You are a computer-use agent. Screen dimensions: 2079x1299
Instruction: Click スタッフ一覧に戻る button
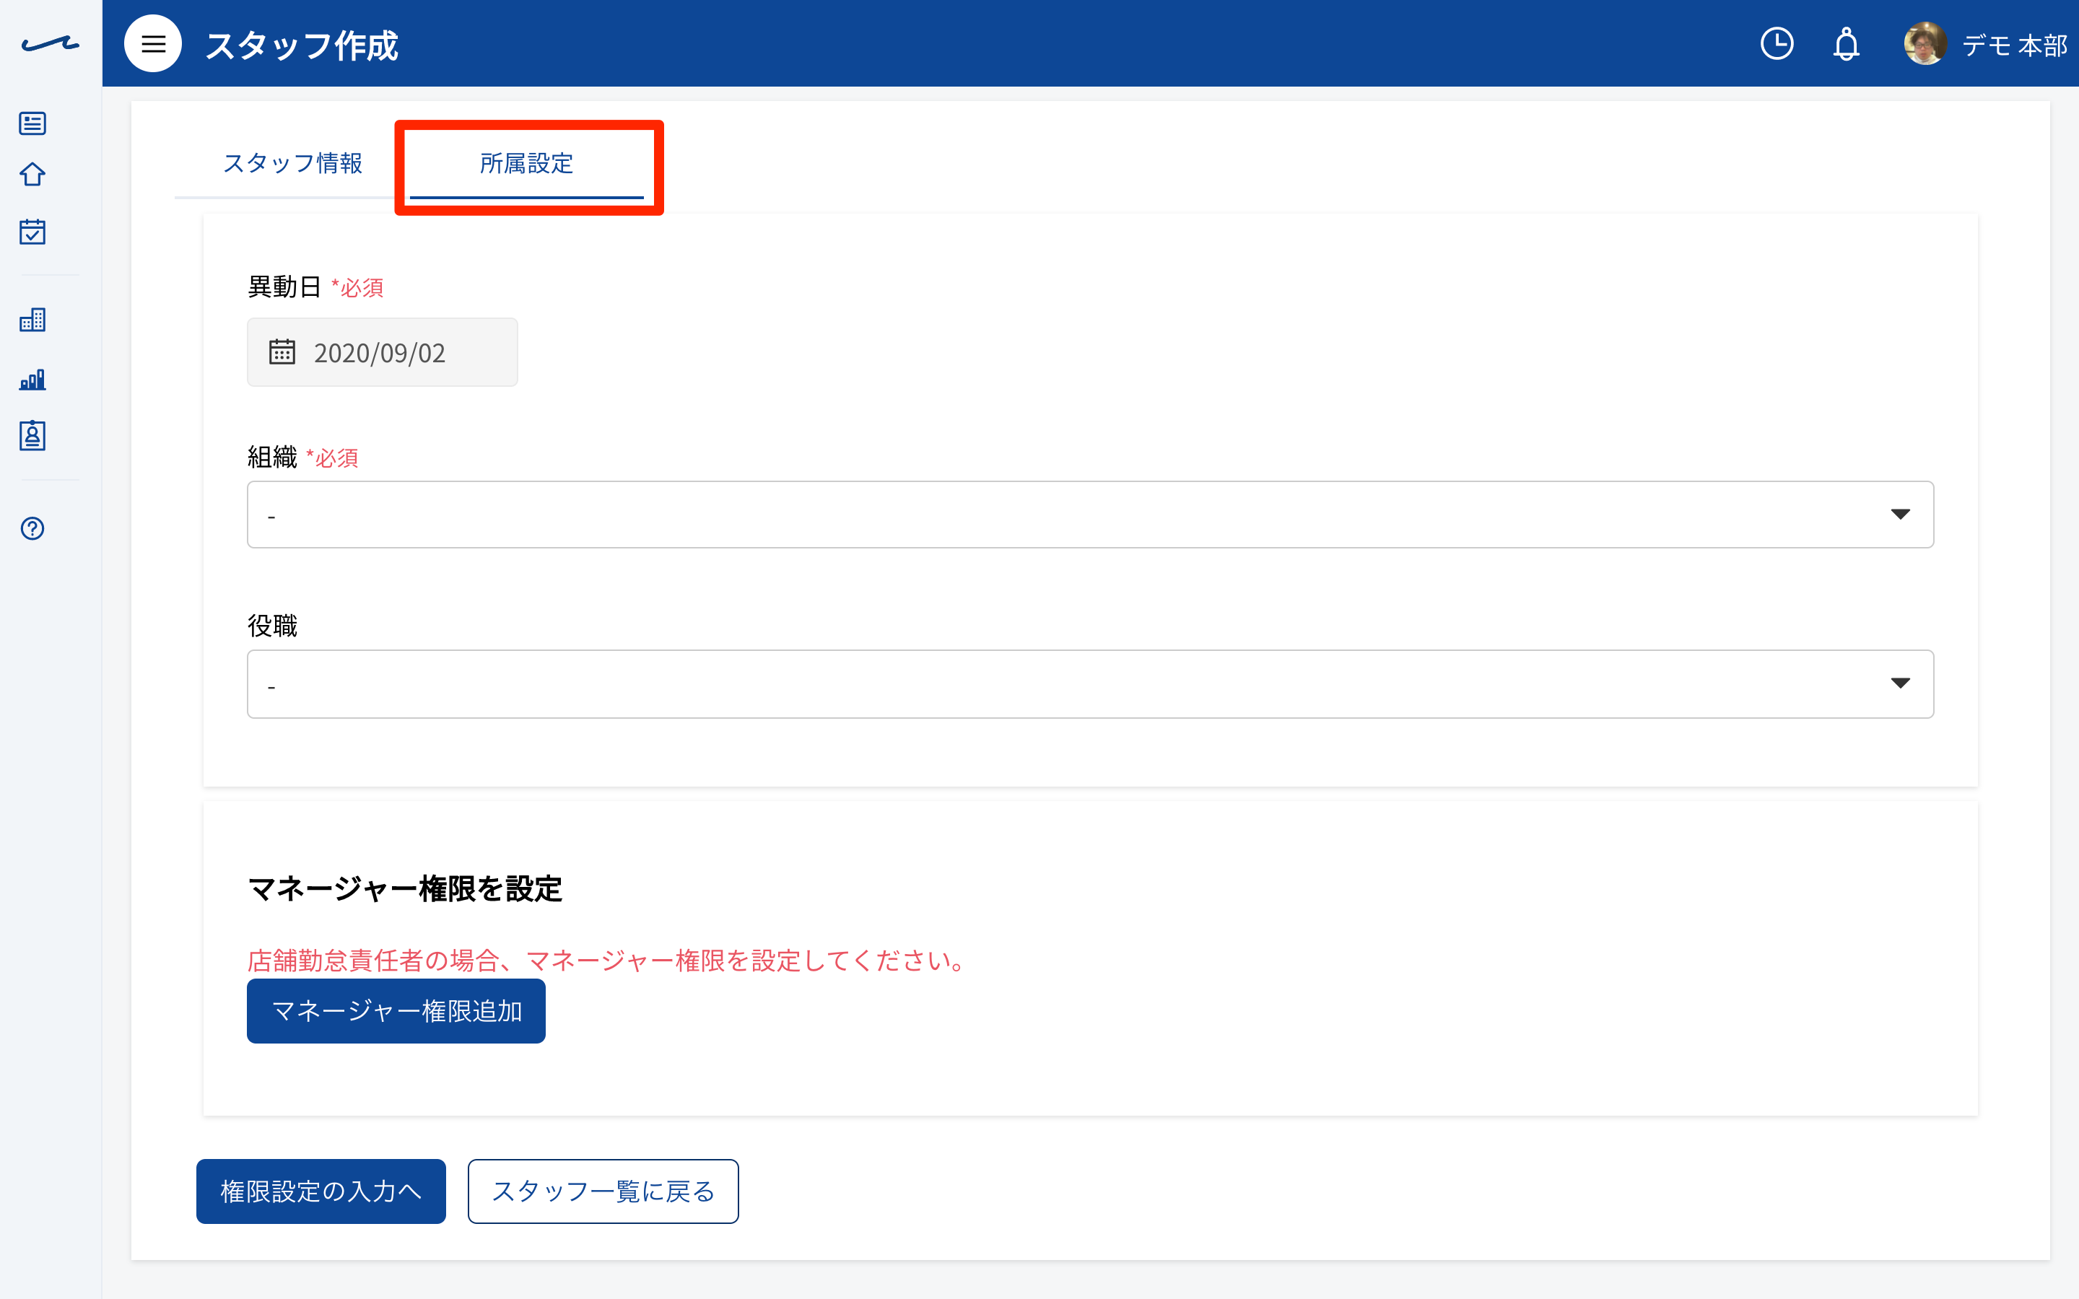(x=603, y=1191)
